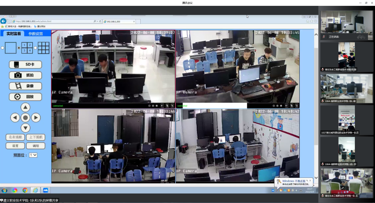Viewport: 375px width, 203px height.
Task: Open Chrome from the Windows taskbar
Action: pyautogui.click(x=25, y=190)
